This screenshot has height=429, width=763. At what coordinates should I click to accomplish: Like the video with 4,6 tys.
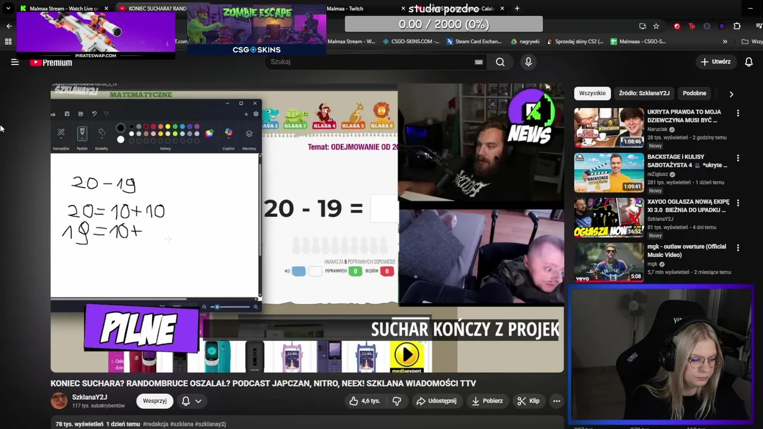pyautogui.click(x=365, y=401)
